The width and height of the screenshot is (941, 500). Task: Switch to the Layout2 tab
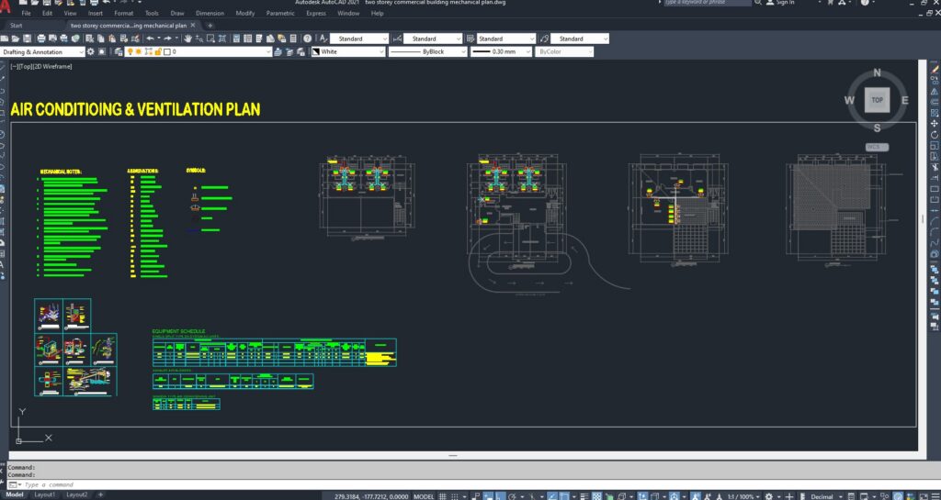(x=77, y=495)
